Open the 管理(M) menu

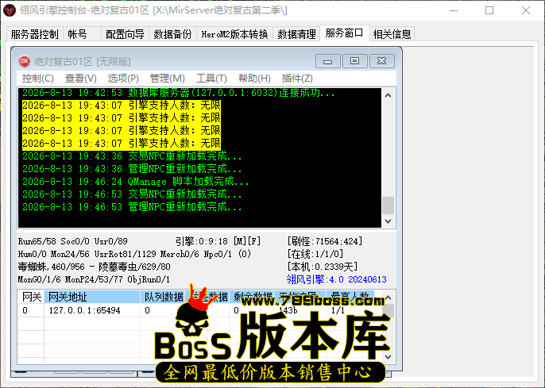tap(167, 79)
